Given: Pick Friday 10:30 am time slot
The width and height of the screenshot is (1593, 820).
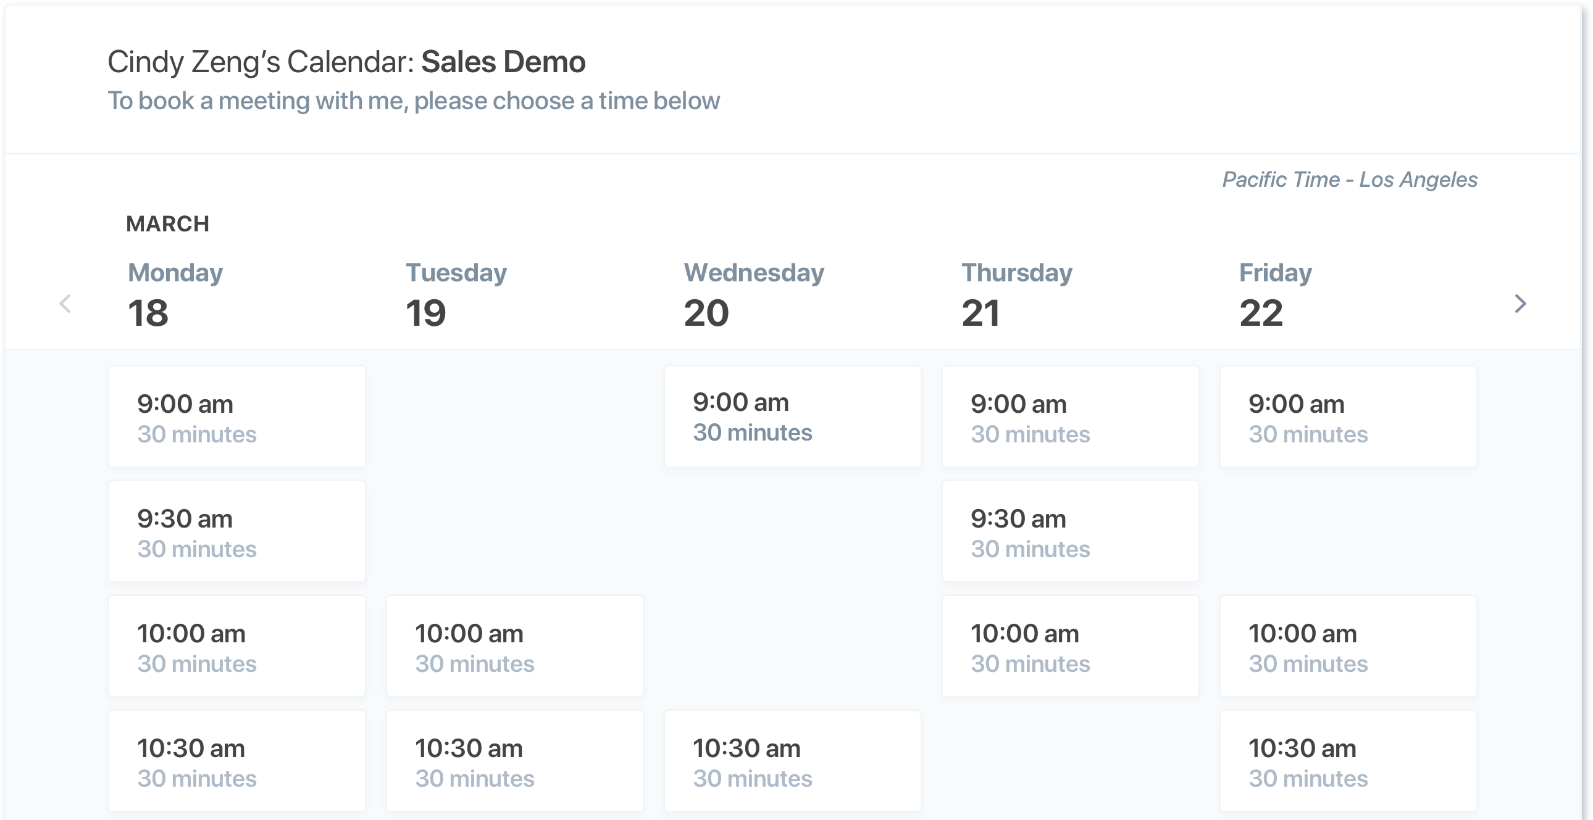Looking at the screenshot, I should [1348, 761].
